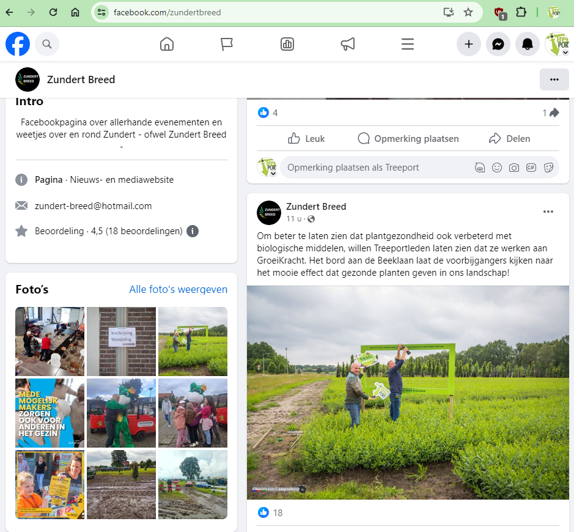Open the Inschrijving Wandeling photo thumbnail
The height and width of the screenshot is (532, 574).
pyautogui.click(x=121, y=341)
